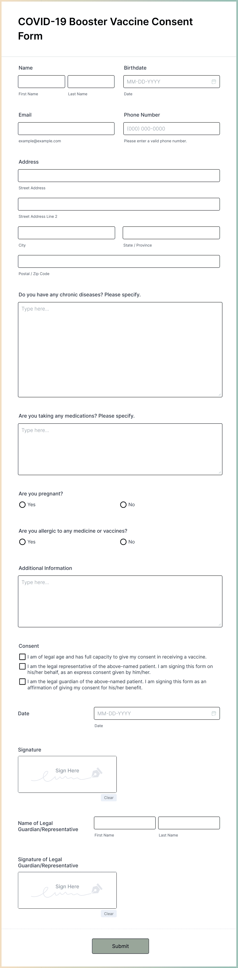Click the City address field
This screenshot has width=238, height=968.
coord(66,233)
